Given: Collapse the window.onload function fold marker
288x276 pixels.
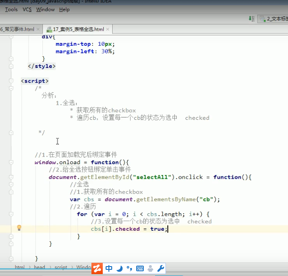Looking at the screenshot, I should pyautogui.click(x=11, y=162).
